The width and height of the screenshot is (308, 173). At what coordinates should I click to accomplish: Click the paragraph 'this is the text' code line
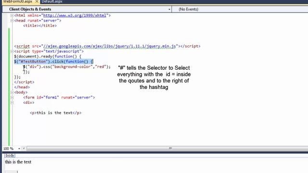[56, 113]
